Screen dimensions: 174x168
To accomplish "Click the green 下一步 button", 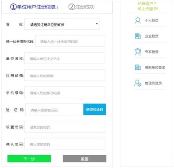I will [x=29, y=159].
